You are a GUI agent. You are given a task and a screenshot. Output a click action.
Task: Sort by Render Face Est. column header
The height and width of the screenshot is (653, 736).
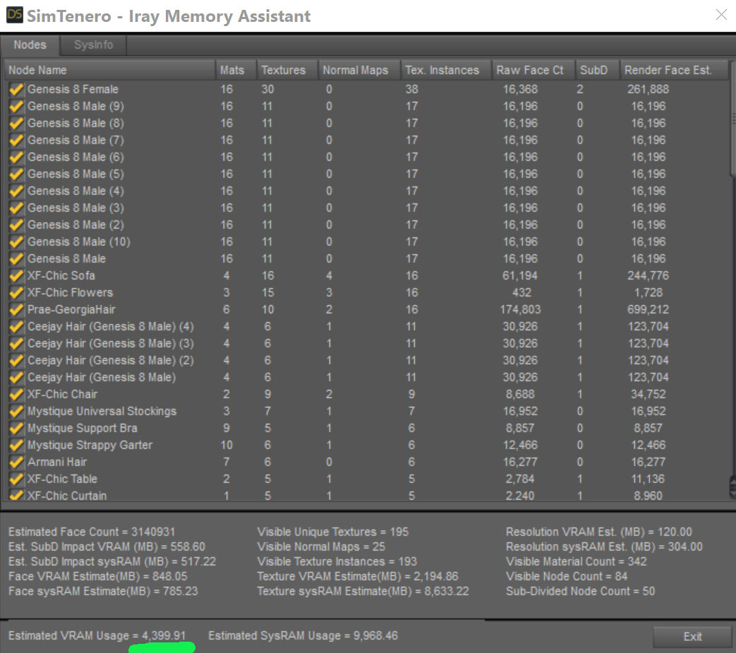tap(674, 70)
